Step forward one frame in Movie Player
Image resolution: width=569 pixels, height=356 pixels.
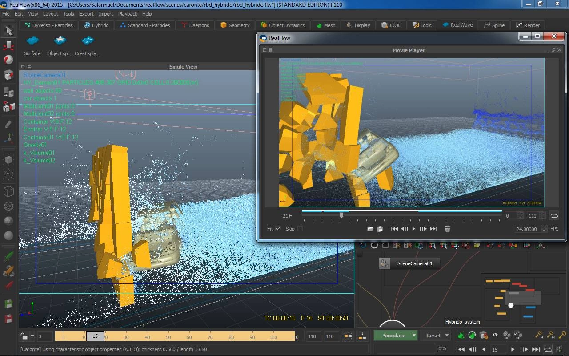click(423, 229)
